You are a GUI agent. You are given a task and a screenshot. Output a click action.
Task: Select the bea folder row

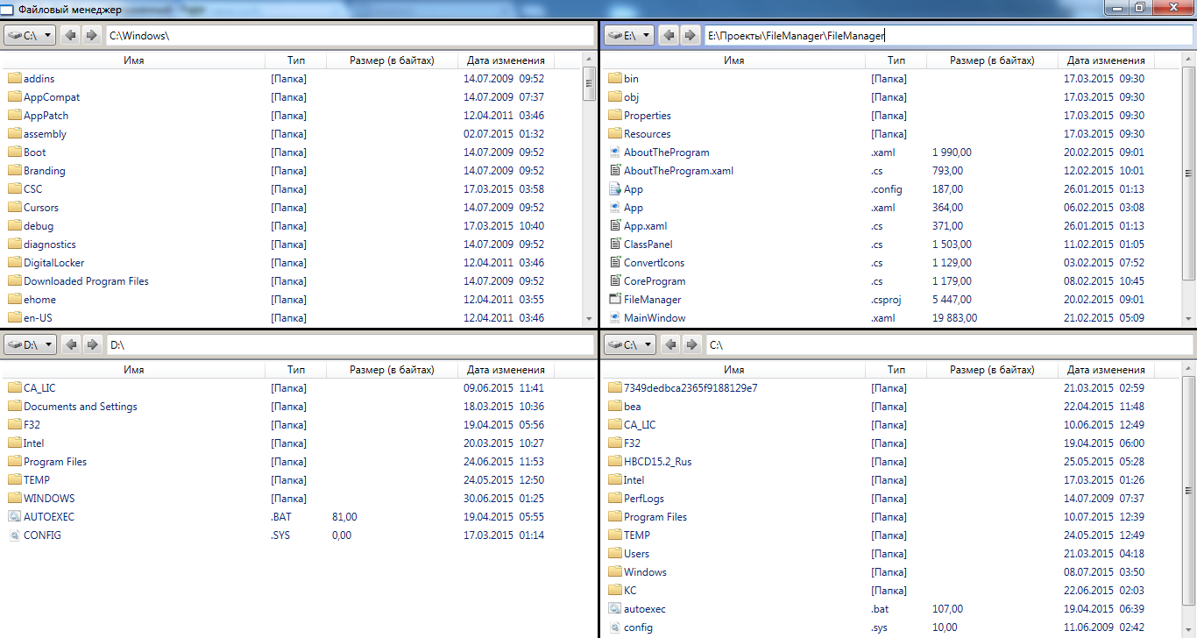(x=892, y=407)
